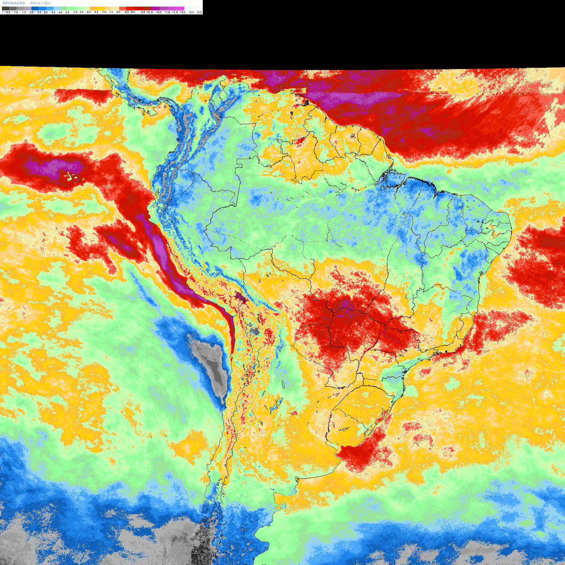Click the 7.0 legend value

pyautogui.click(x=104, y=12)
